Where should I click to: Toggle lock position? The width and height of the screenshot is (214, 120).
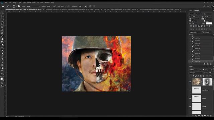(x=198, y=76)
